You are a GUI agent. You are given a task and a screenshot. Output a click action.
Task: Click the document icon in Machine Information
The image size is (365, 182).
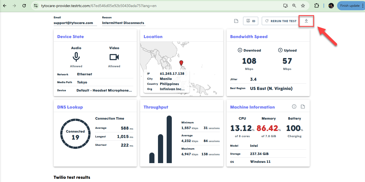(x=303, y=107)
